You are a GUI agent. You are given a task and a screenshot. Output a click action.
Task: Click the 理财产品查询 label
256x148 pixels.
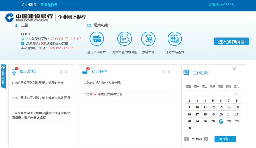pyautogui.click(x=175, y=52)
